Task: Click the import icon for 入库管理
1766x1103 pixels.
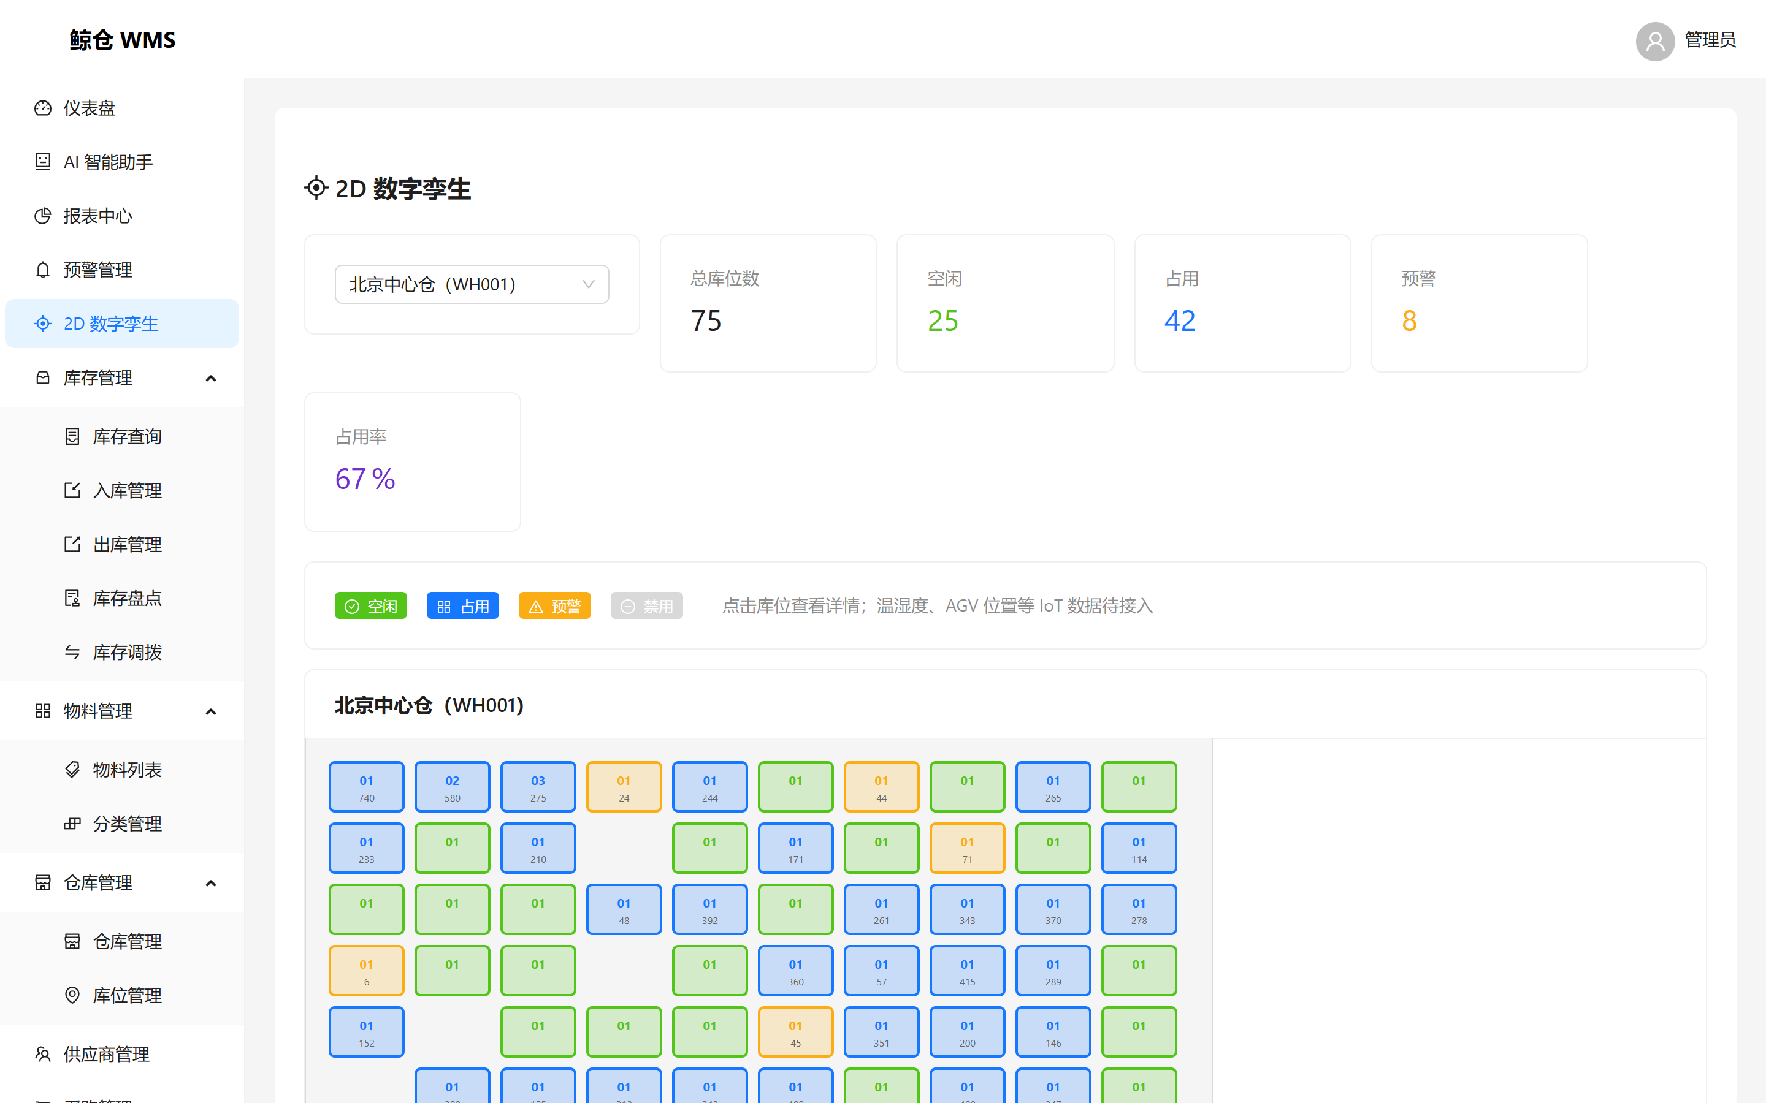Action: (72, 490)
